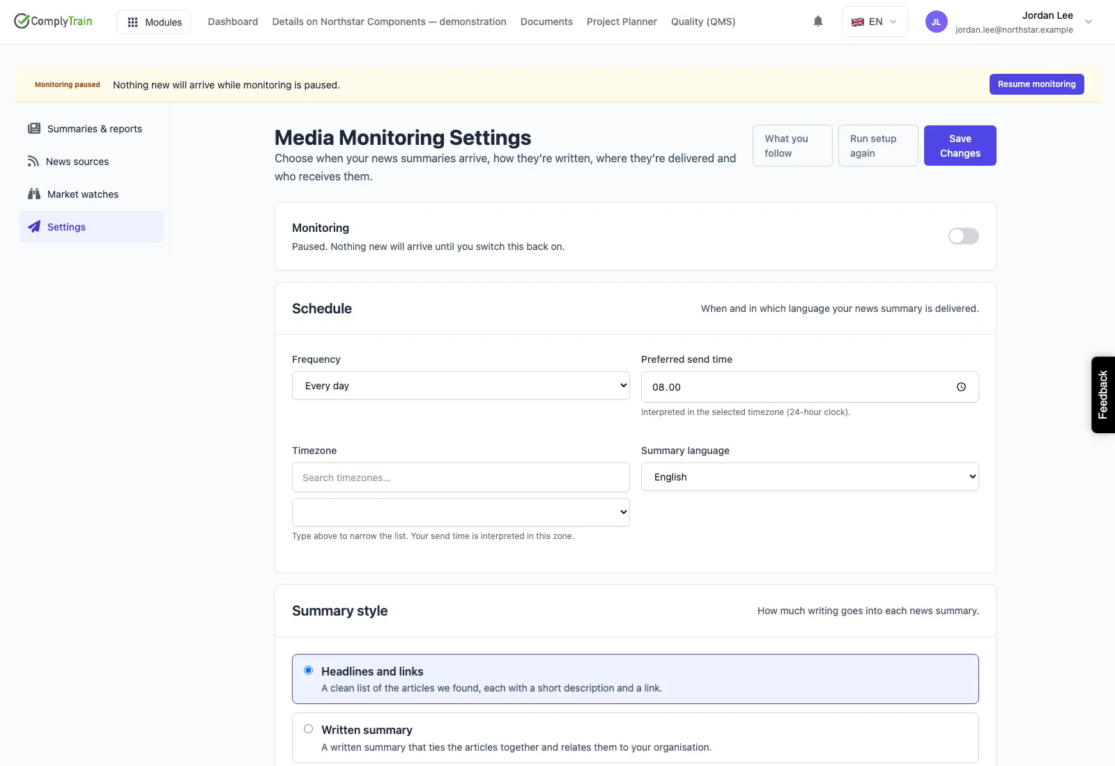Click Resume monitoring button
Image resolution: width=1115 pixels, height=766 pixels.
(1036, 84)
